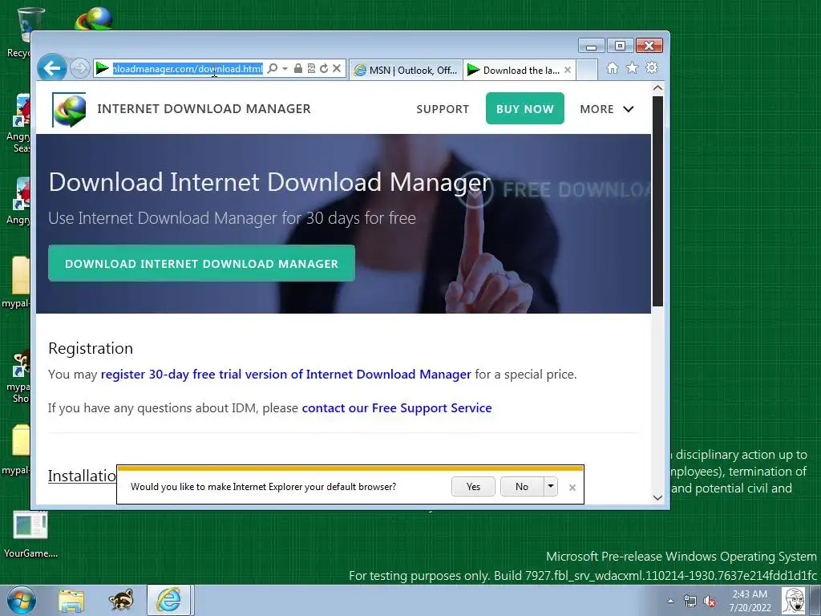Go back with the browser Back arrow
The height and width of the screenshot is (616, 821).
point(52,67)
